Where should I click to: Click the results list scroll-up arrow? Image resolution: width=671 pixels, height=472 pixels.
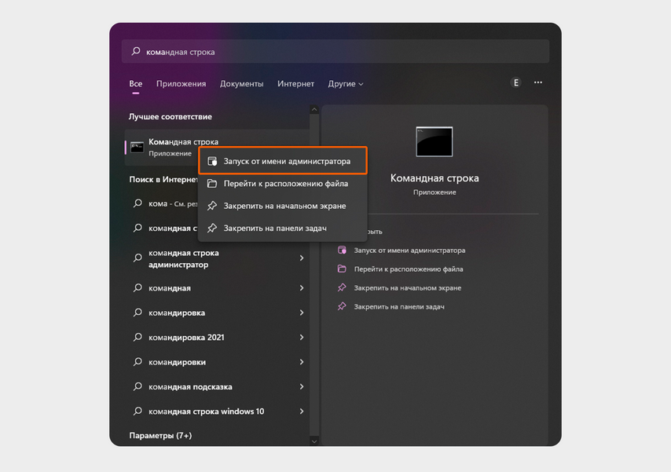coord(314,109)
